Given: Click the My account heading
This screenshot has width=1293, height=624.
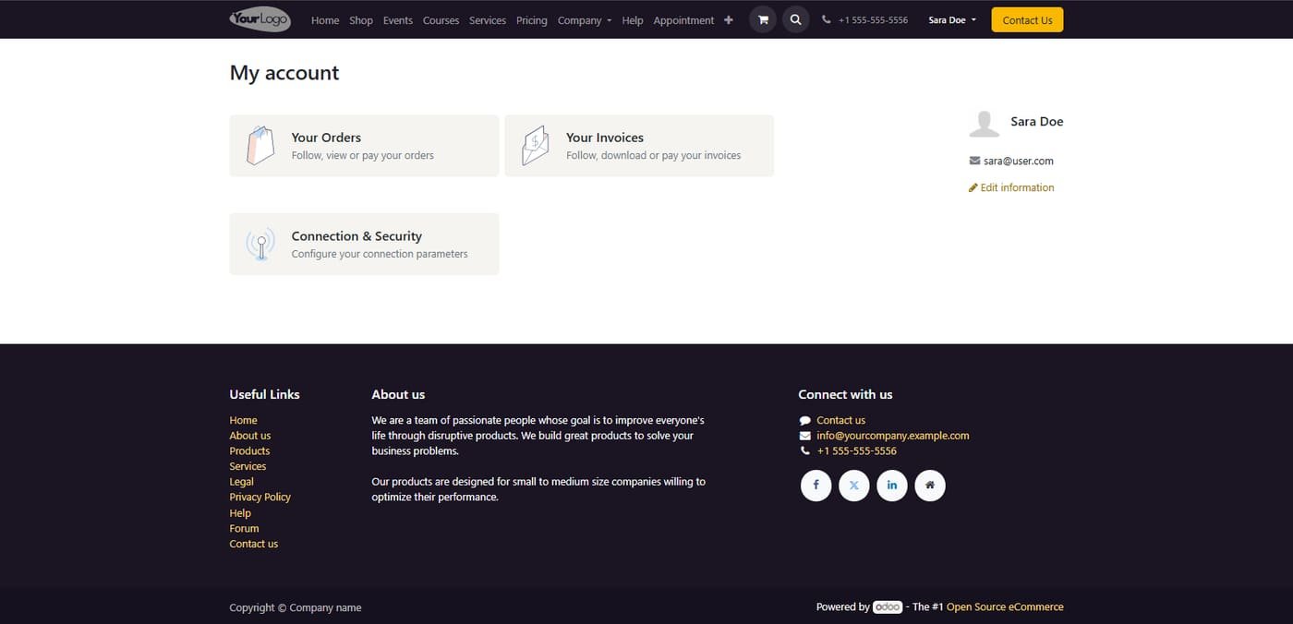Looking at the screenshot, I should tap(284, 73).
